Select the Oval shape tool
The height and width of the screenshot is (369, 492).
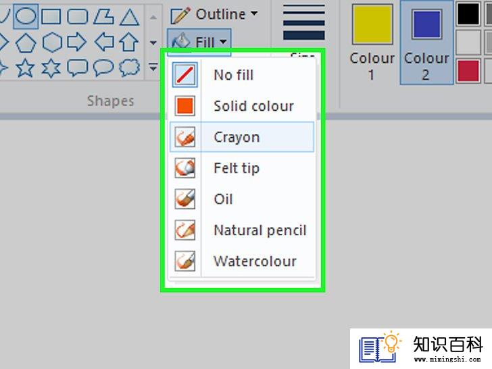pyautogui.click(x=26, y=16)
